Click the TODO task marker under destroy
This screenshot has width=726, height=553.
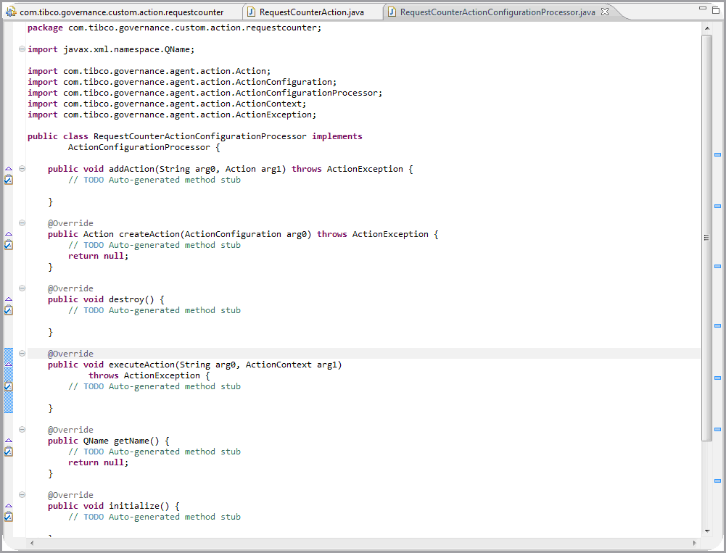click(8, 310)
